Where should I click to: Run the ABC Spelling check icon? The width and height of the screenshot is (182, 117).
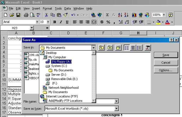click(x=38, y=15)
